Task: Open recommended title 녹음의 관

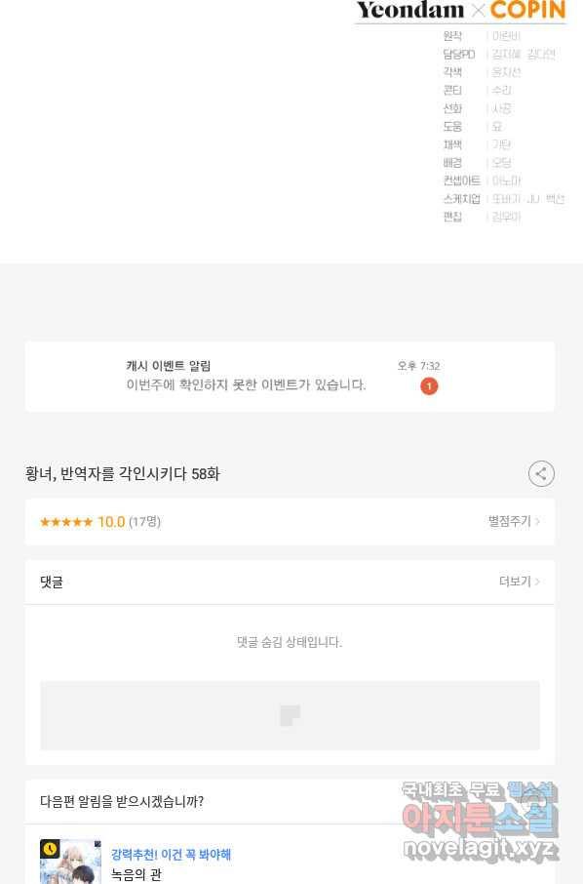Action: point(136,874)
